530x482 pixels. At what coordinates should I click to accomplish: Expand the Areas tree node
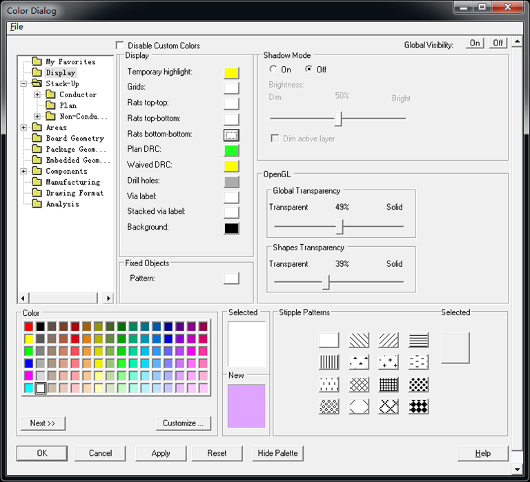23,128
